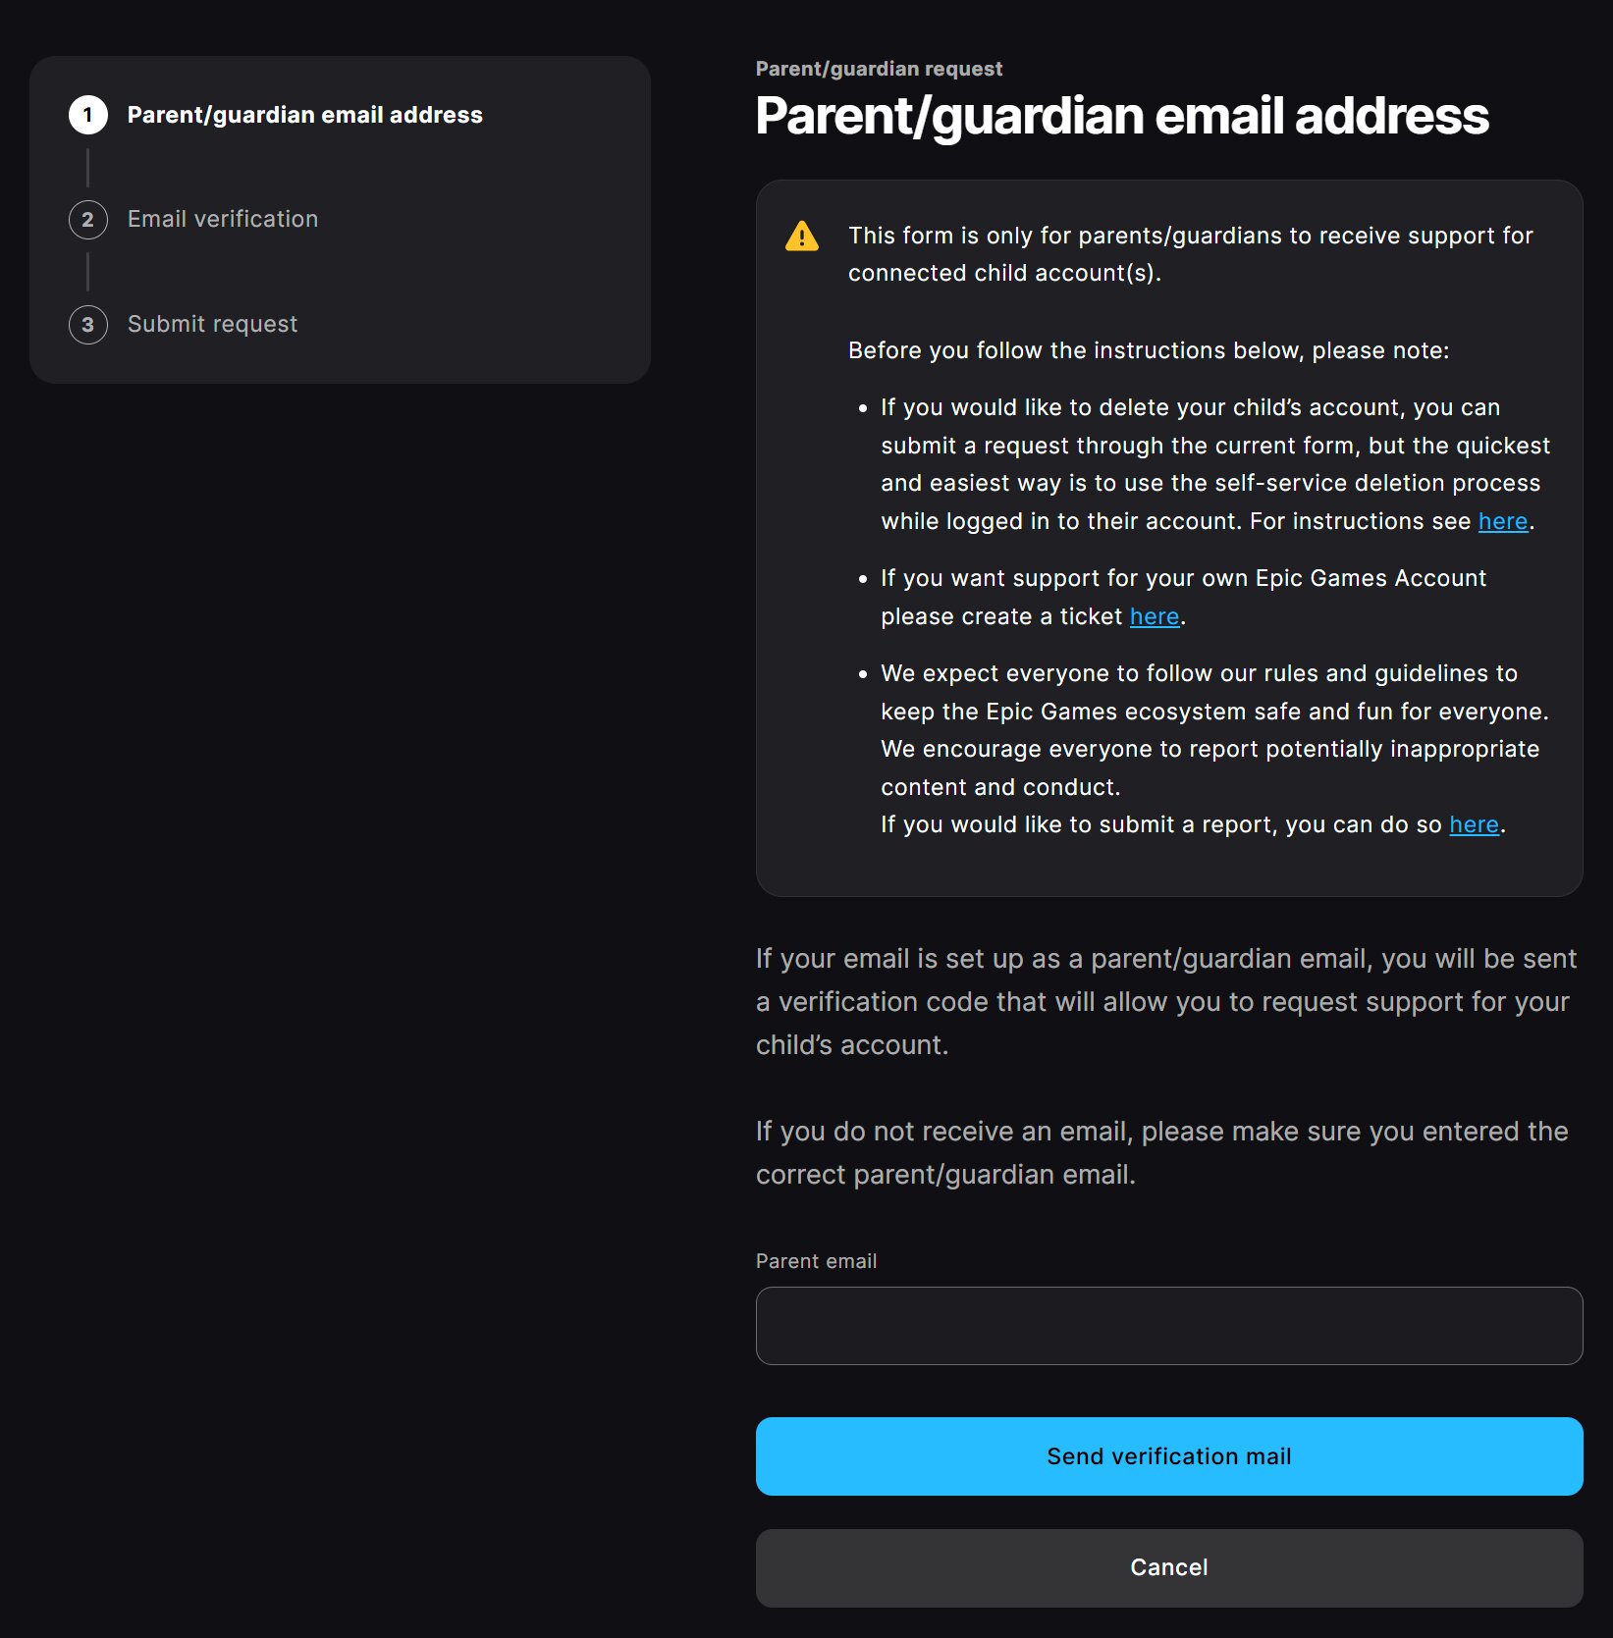Click the verification code explanation paragraph
The height and width of the screenshot is (1638, 1613).
(1166, 1001)
